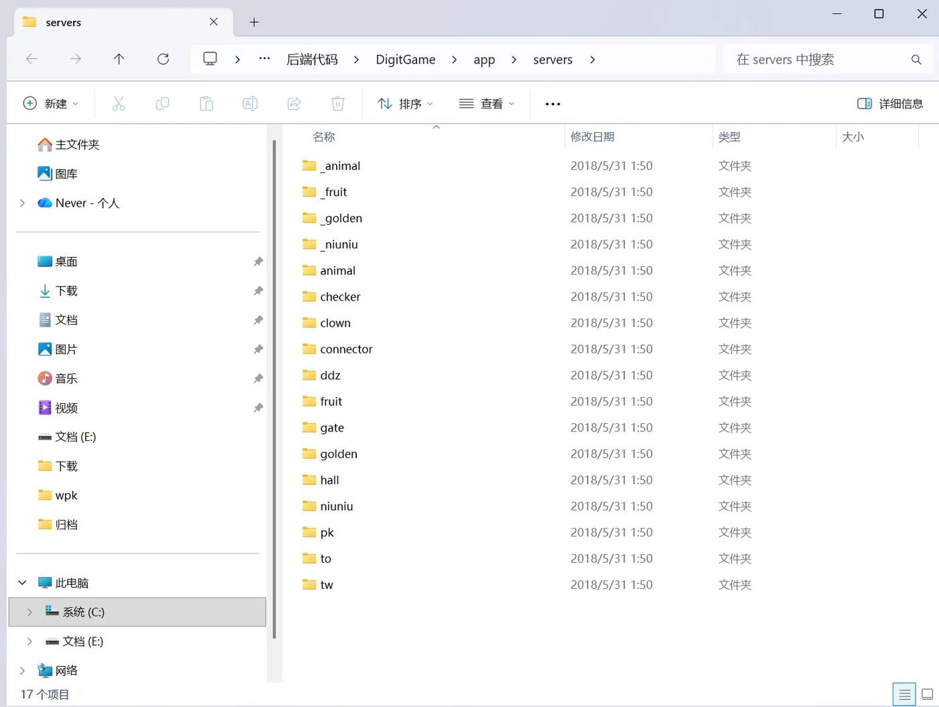939x707 pixels.
Task: Unpin 音乐 from quick access
Action: (x=258, y=378)
